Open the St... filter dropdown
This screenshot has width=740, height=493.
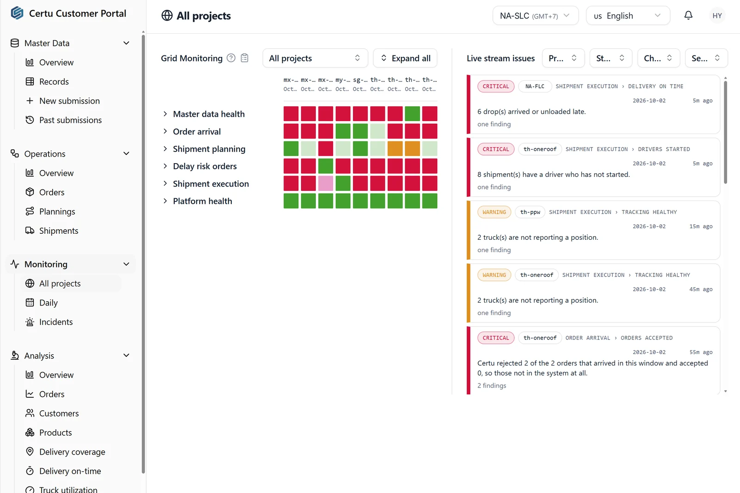[611, 58]
